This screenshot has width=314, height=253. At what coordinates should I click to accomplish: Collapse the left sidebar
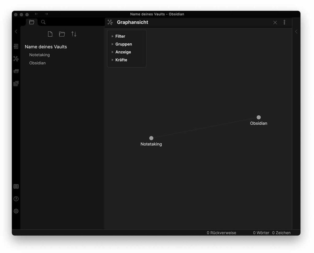pyautogui.click(x=16, y=32)
